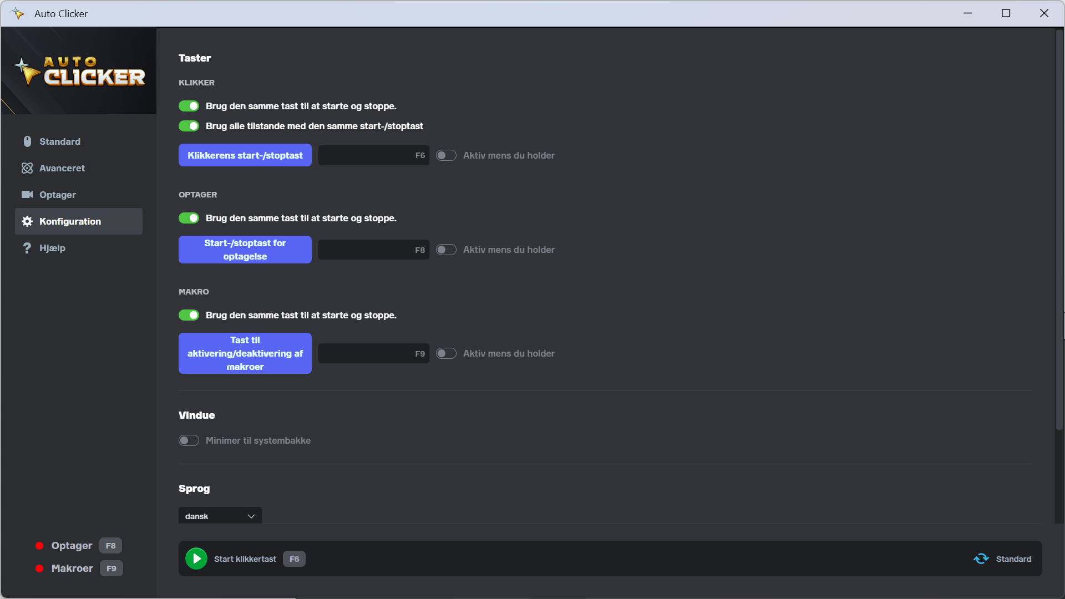Click 'Start-/stoptast for optagelse' button
Image resolution: width=1065 pixels, height=599 pixels.
(x=245, y=250)
